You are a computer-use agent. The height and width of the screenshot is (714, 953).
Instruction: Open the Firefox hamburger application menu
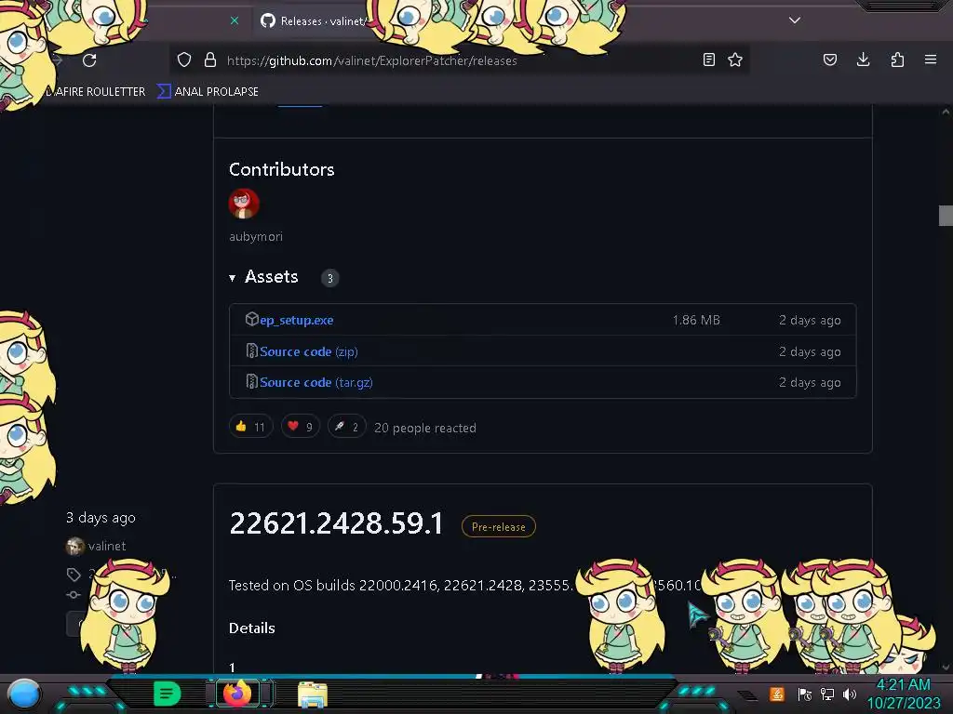[931, 59]
